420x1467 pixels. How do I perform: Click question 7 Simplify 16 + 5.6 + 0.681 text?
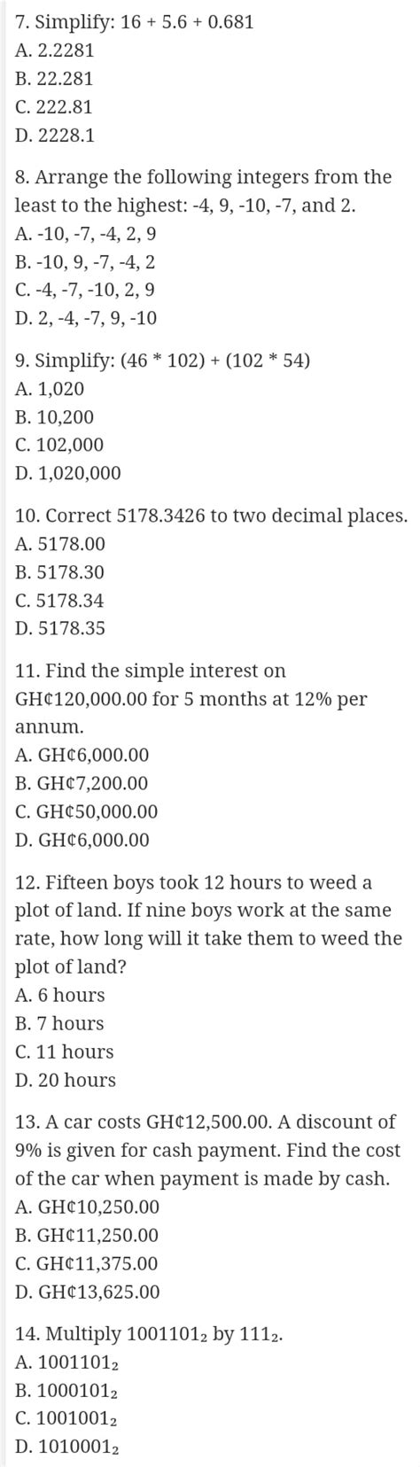(135, 22)
